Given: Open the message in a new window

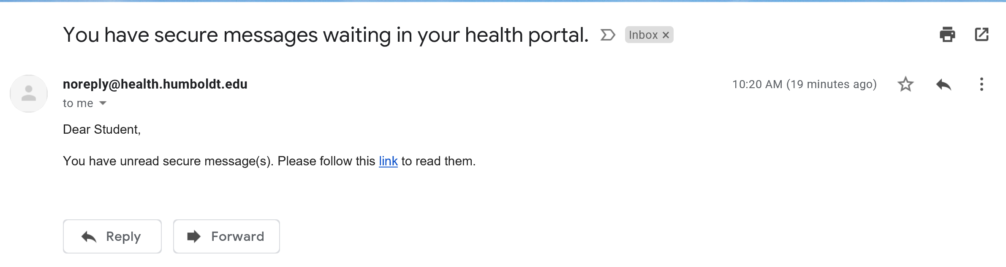Looking at the screenshot, I should click(x=982, y=35).
